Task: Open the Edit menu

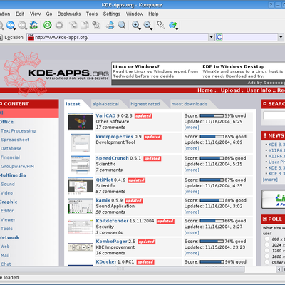Action: click(20, 14)
